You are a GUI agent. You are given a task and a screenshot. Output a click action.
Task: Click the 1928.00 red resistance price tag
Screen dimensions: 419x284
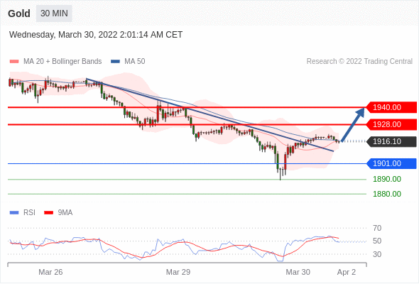391,124
